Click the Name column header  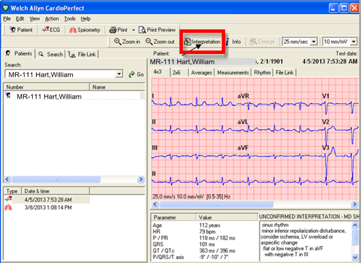(x=117, y=87)
